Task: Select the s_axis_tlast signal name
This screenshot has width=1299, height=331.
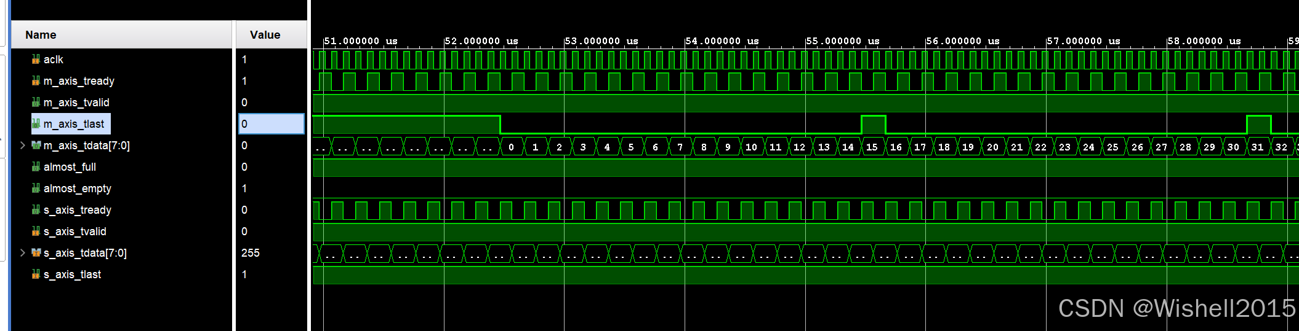Action: [72, 275]
